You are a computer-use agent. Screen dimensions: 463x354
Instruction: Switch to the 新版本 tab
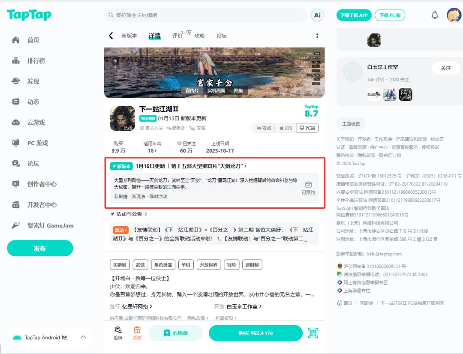click(x=129, y=36)
